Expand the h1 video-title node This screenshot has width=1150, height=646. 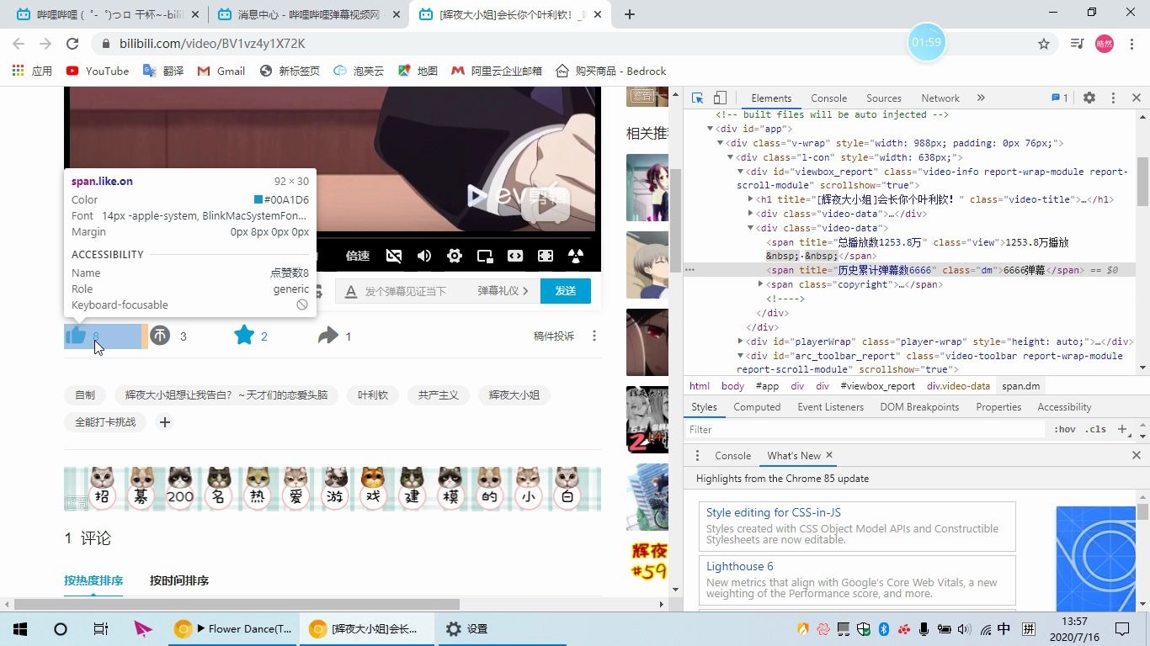click(750, 199)
